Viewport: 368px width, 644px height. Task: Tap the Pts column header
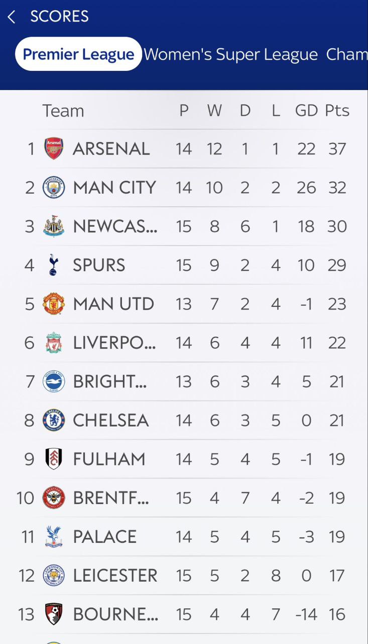click(337, 111)
